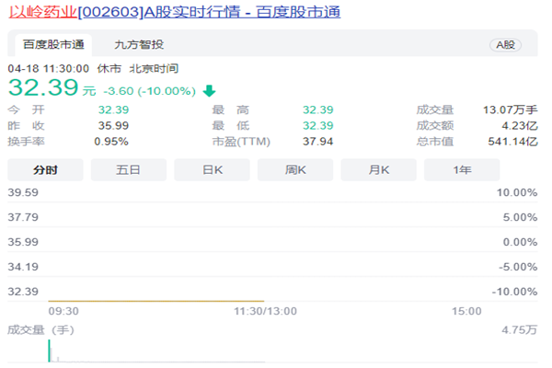
Task: Click the 总市值 value 541.14亿
Action: pos(513,142)
